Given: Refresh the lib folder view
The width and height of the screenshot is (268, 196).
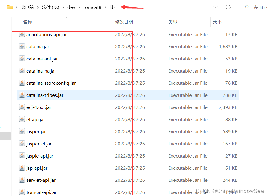Looking at the screenshot, I should click(228, 7).
